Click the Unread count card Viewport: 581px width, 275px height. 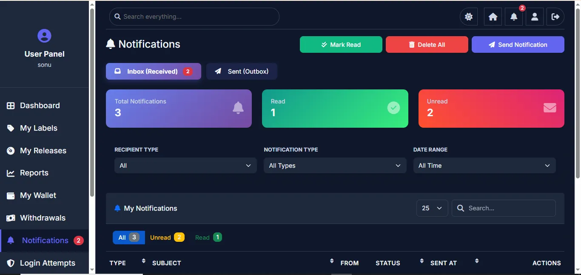click(x=491, y=109)
